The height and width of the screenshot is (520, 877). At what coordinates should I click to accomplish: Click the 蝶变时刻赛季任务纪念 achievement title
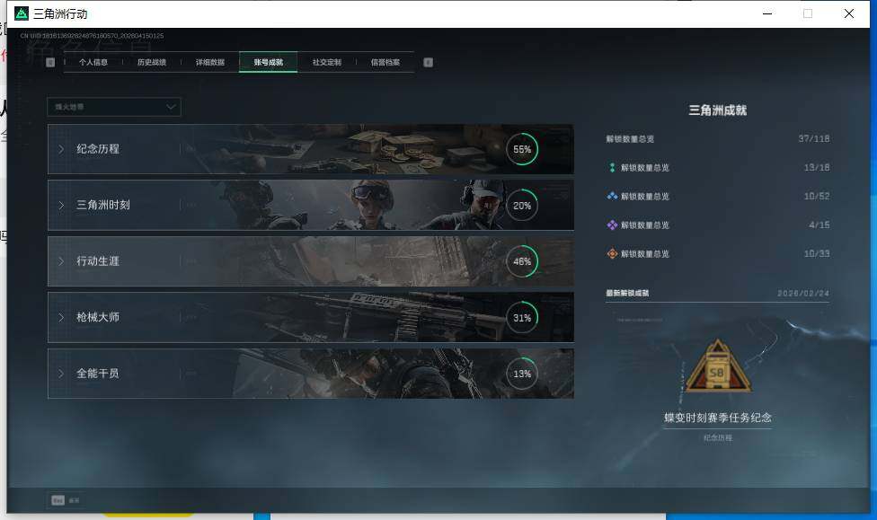(718, 418)
